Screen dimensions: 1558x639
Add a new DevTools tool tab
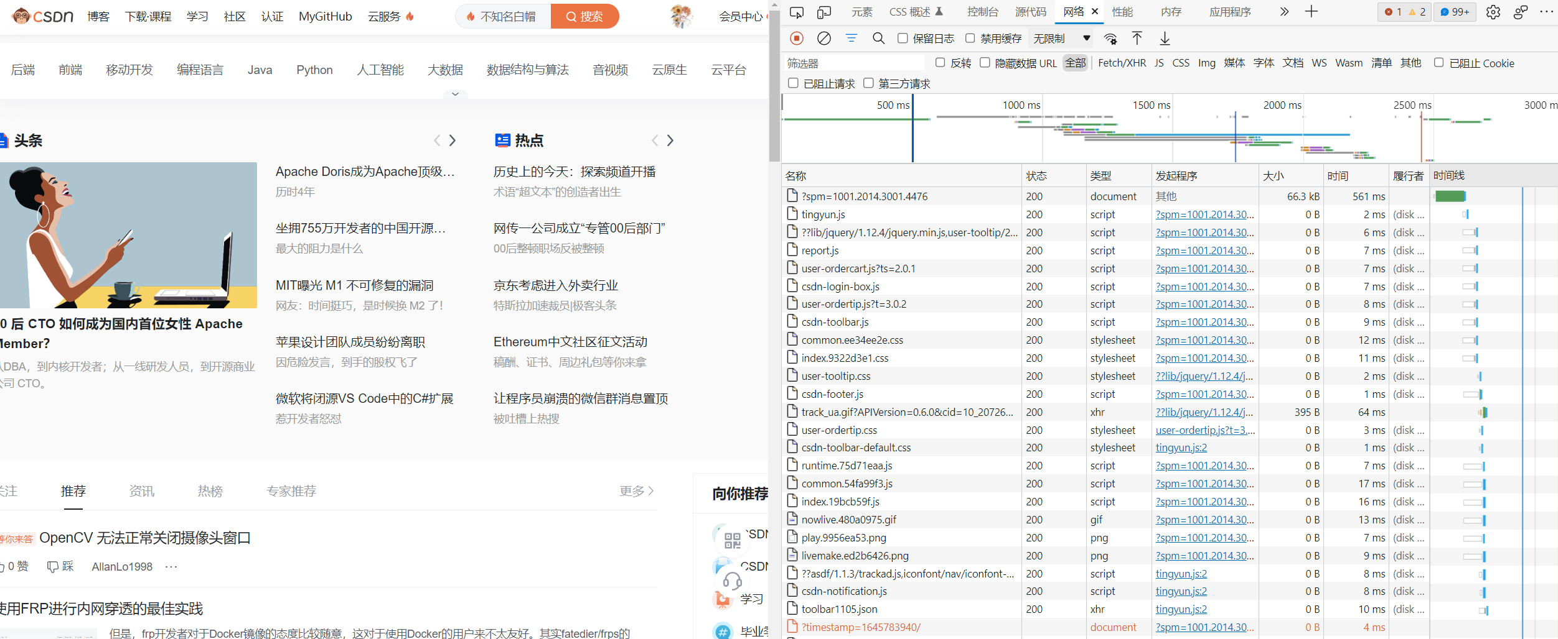pyautogui.click(x=1312, y=12)
